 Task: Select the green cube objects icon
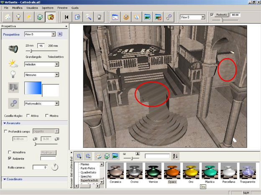click(40, 17)
